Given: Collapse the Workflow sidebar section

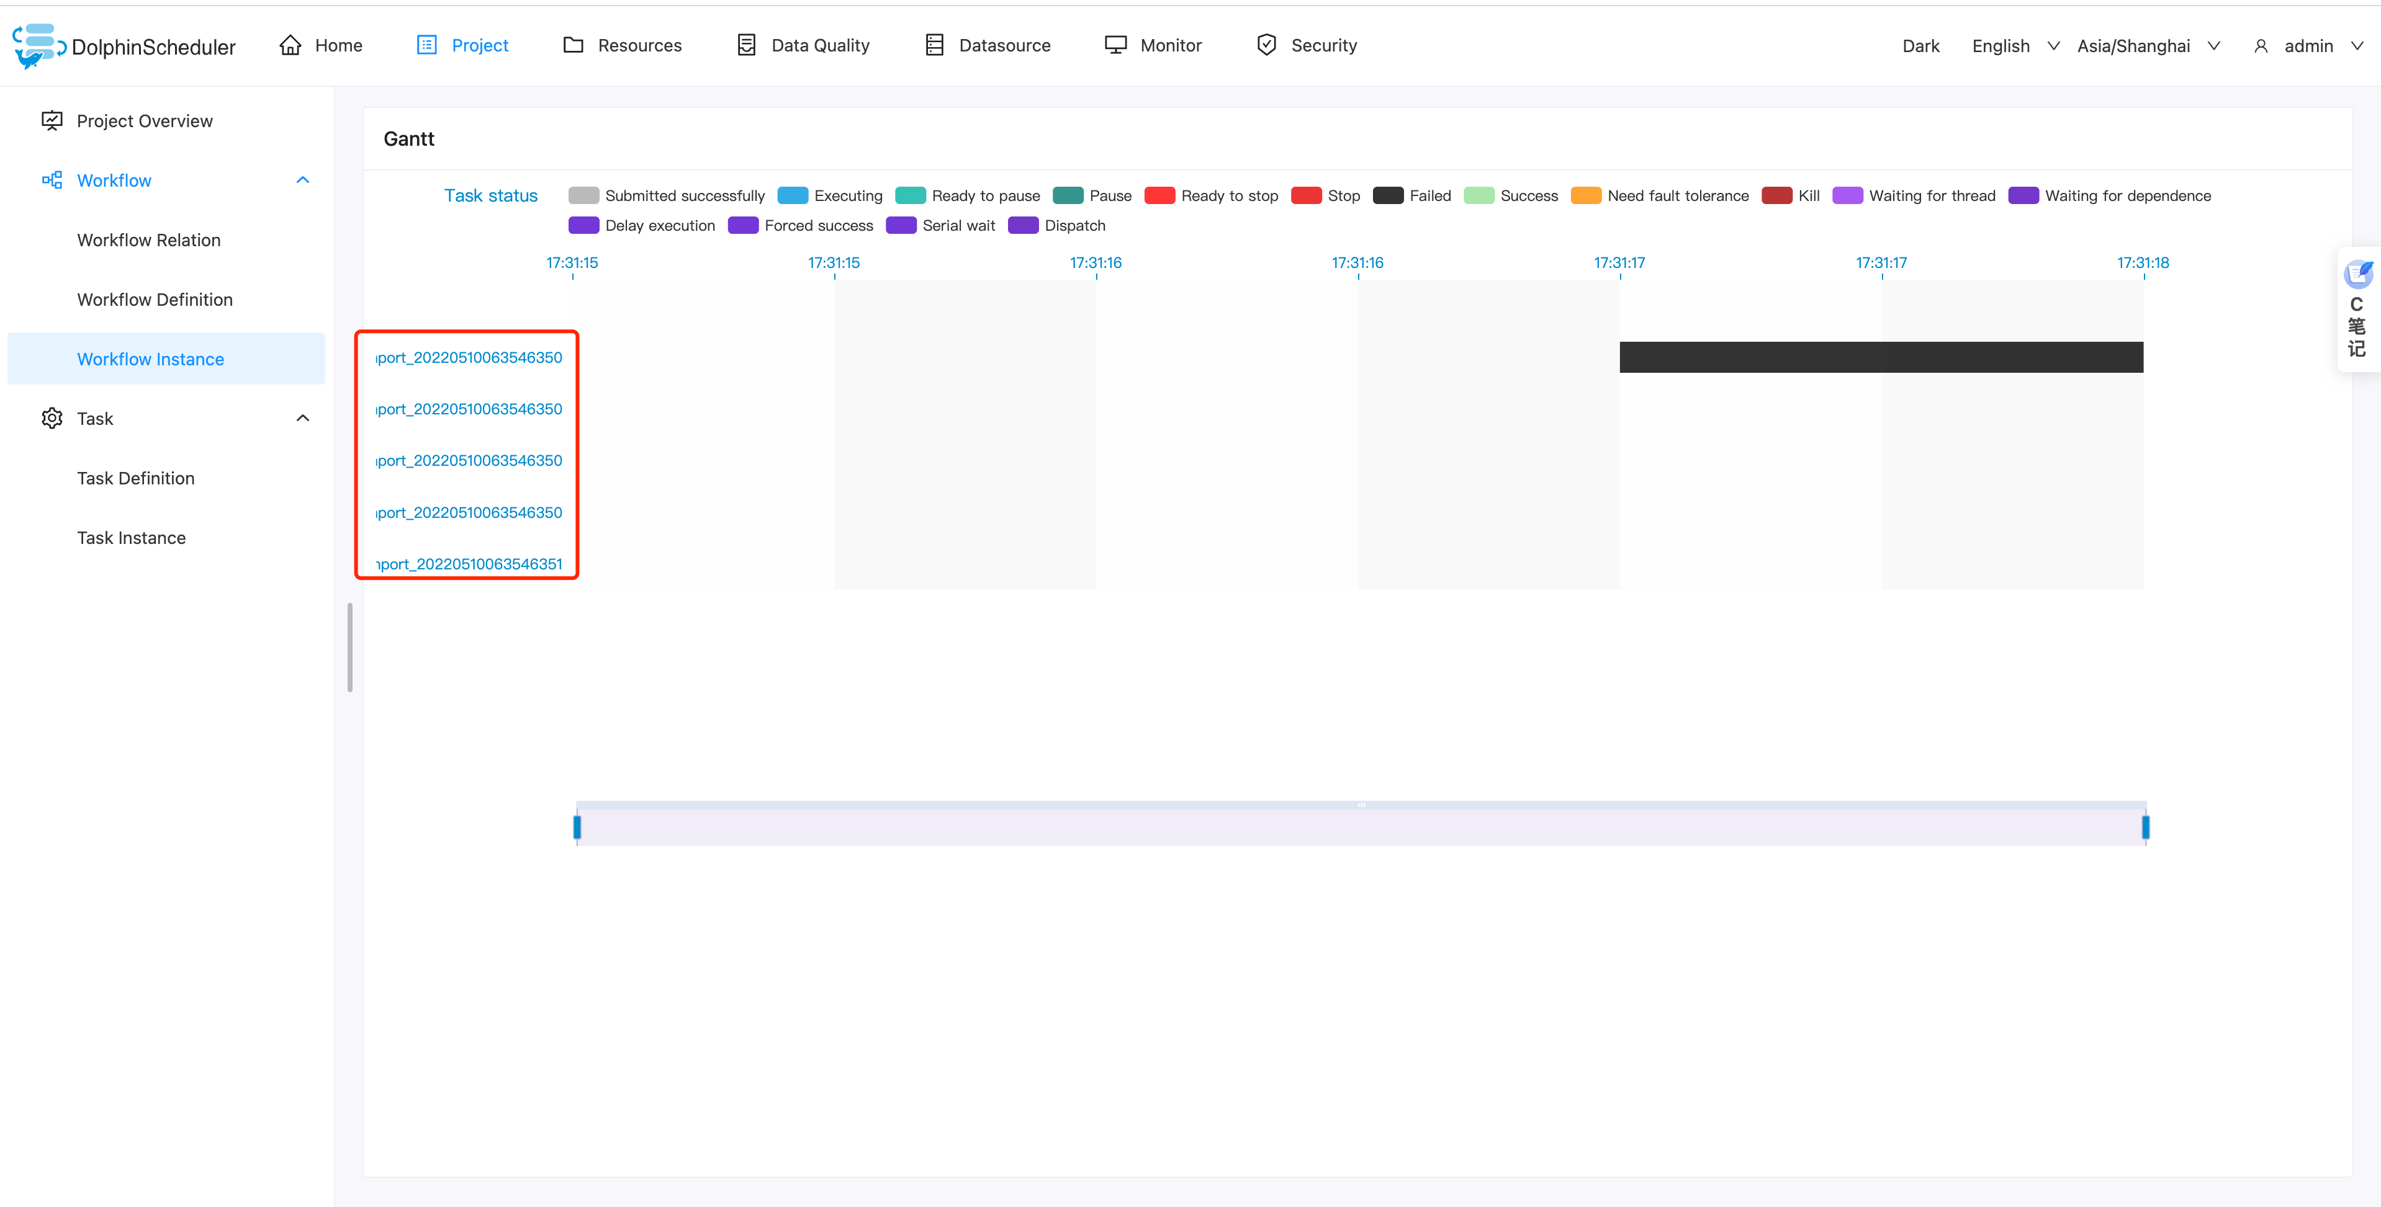Looking at the screenshot, I should (x=302, y=179).
